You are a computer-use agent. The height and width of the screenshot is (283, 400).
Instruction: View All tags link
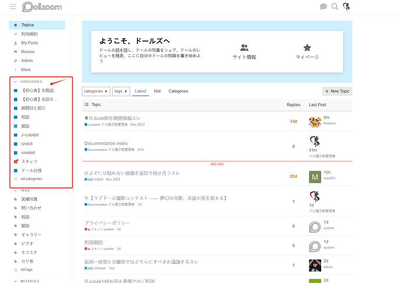coord(27,270)
